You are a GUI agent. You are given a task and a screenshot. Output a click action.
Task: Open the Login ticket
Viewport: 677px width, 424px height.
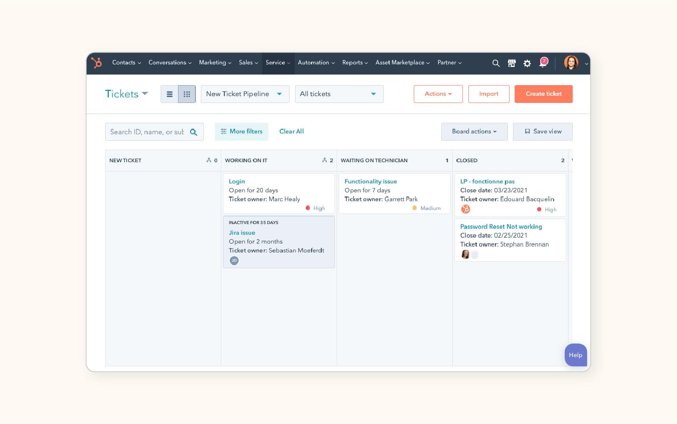(237, 181)
